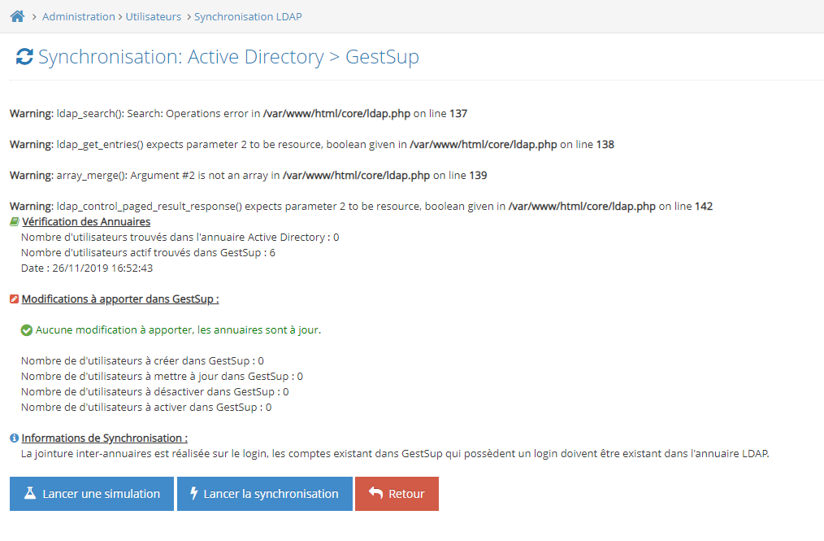The image size is (824, 541).
Task: Click the ldap_control_paged_result_response() warning line 142
Action: [362, 207]
